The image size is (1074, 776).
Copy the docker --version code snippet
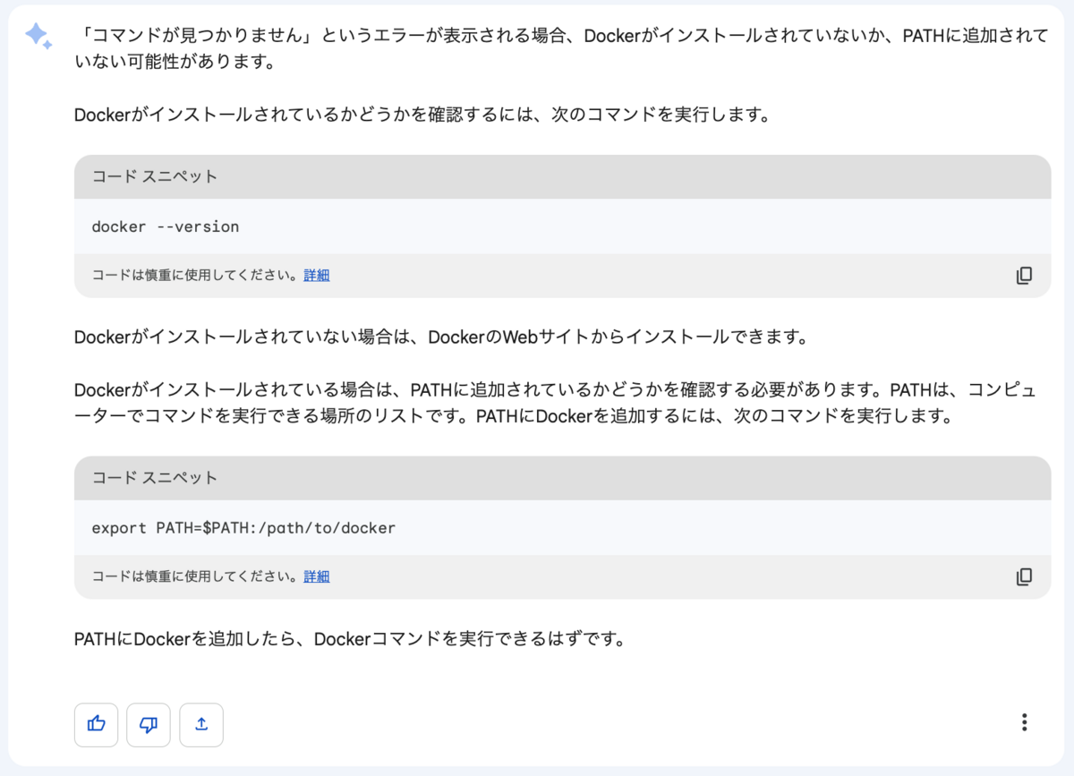[x=1024, y=276]
